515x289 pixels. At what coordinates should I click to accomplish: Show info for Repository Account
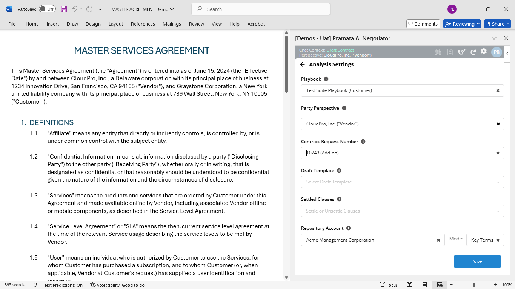pos(348,228)
